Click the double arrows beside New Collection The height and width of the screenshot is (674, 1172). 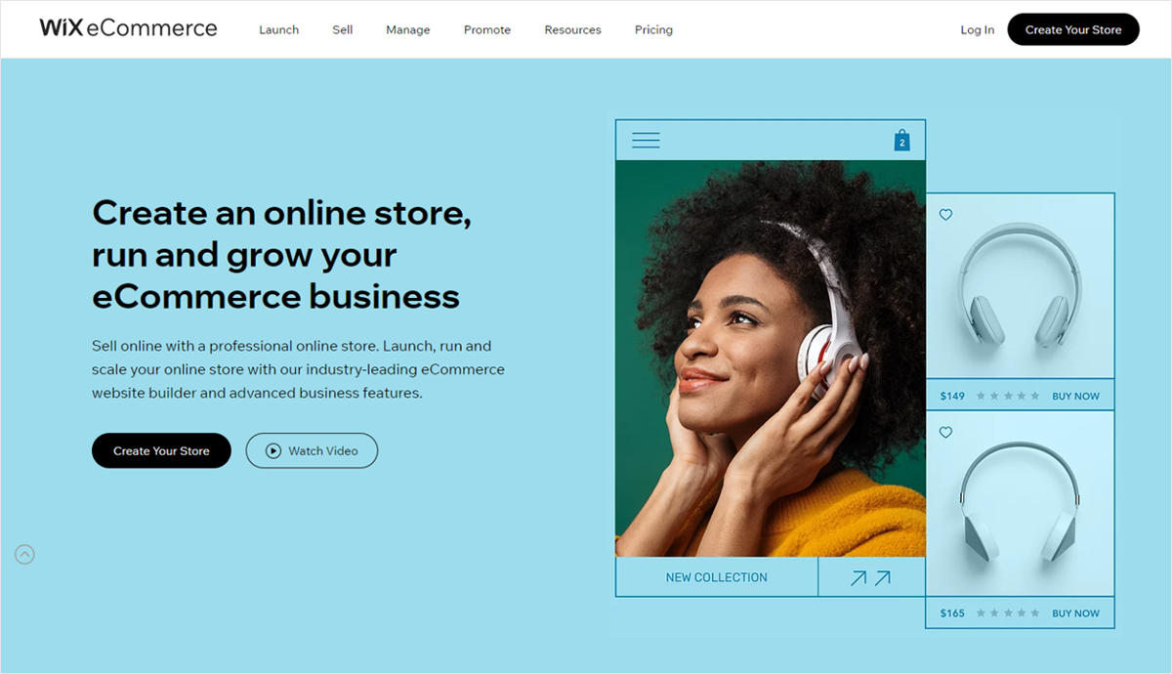870,577
